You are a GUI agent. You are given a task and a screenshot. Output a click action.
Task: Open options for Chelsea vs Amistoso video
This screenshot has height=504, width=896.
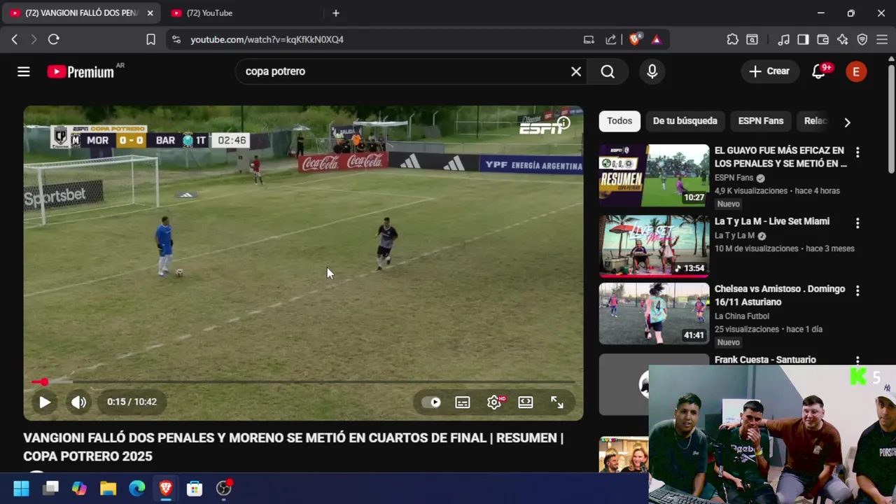pos(857,290)
